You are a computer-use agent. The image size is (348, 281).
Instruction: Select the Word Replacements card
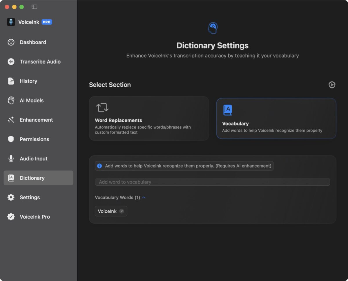(x=149, y=118)
